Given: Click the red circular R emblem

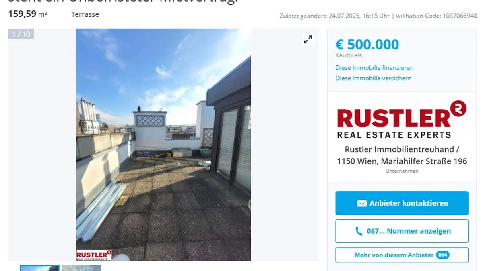Looking at the screenshot, I should [x=459, y=108].
